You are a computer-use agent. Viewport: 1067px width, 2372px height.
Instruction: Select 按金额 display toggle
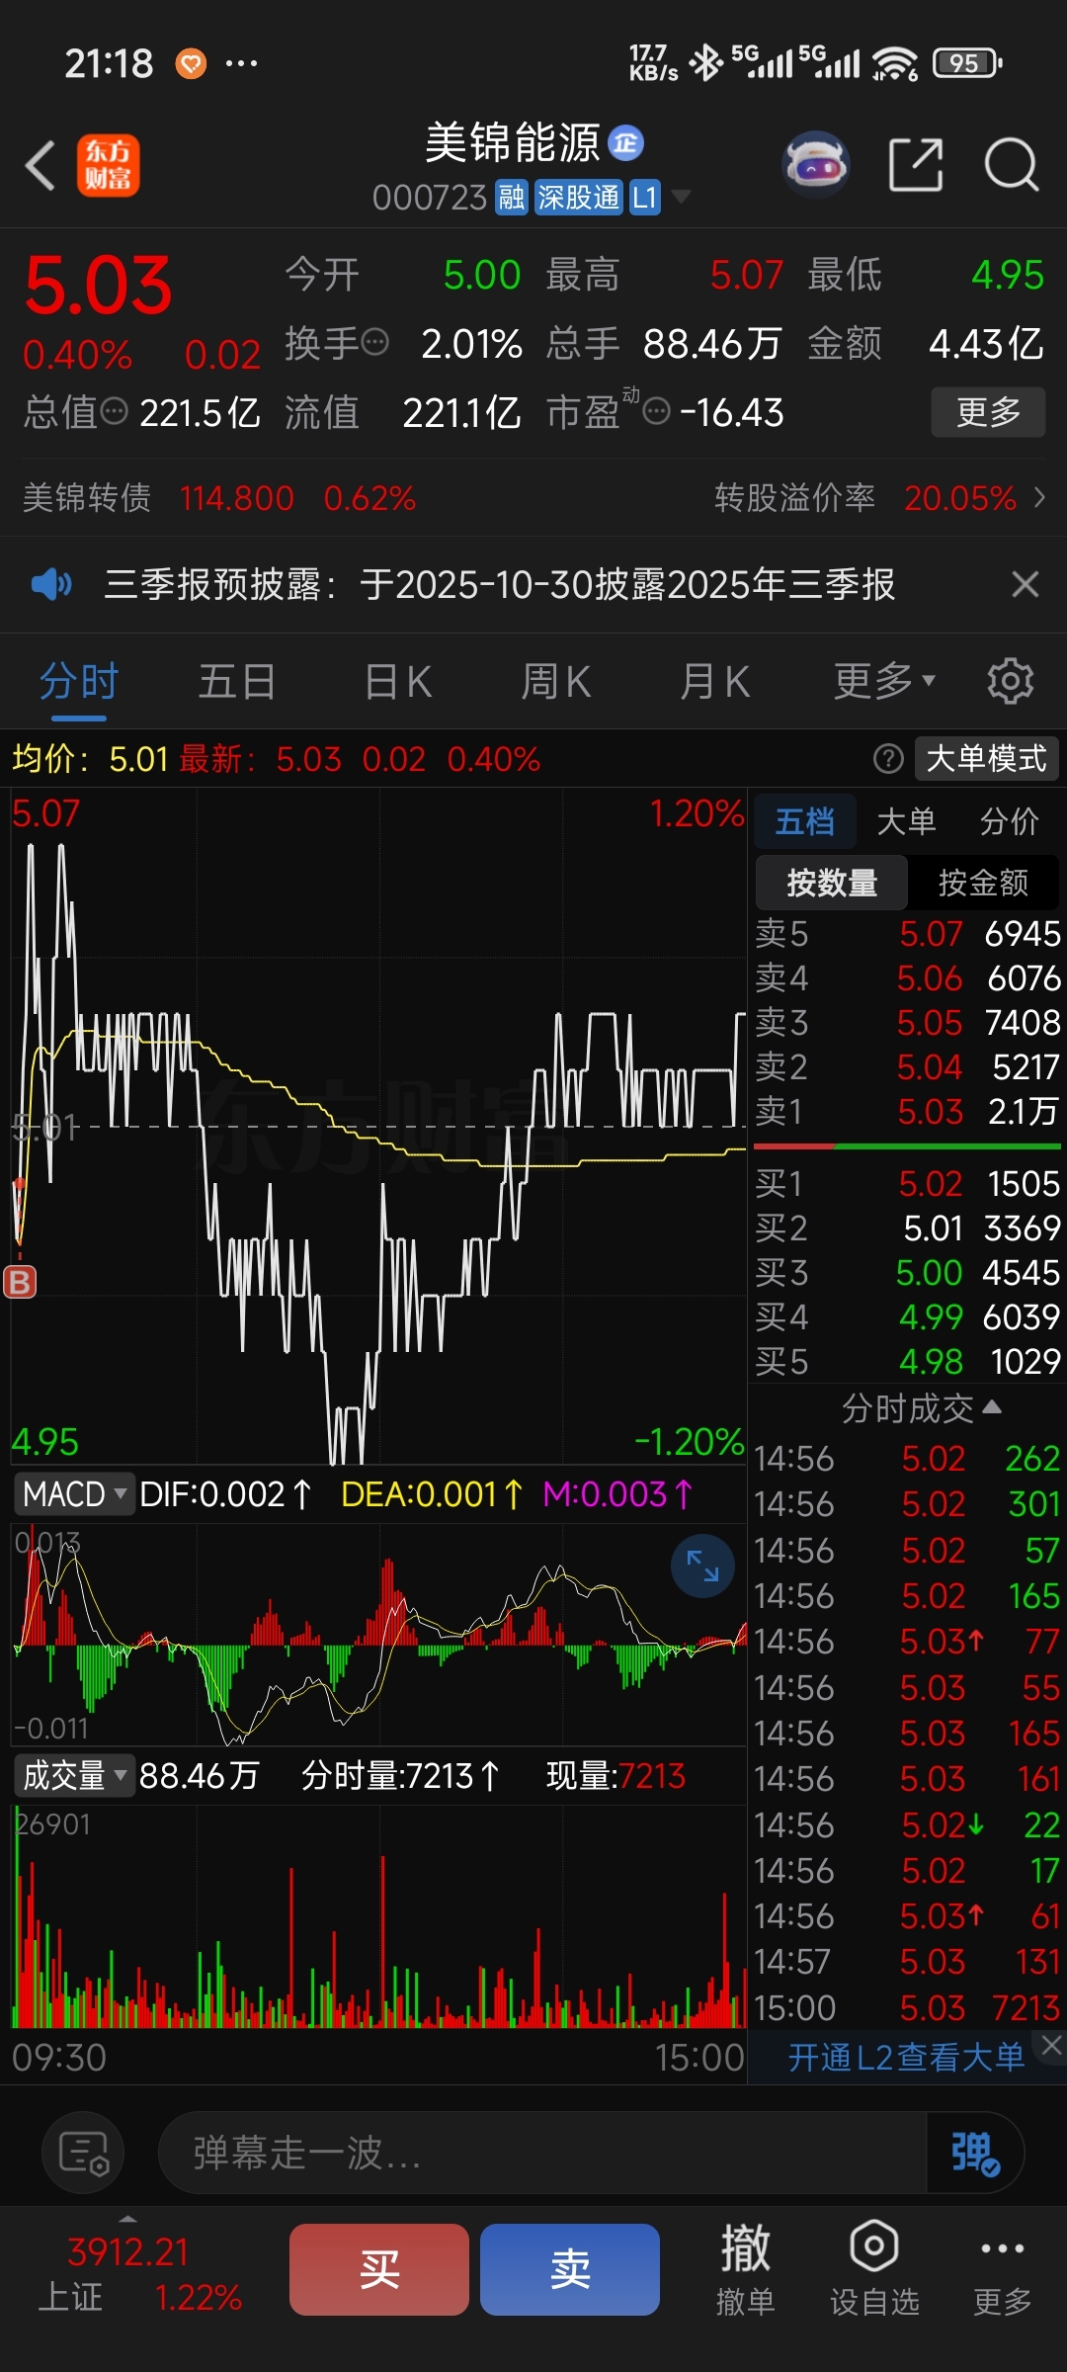point(983,883)
